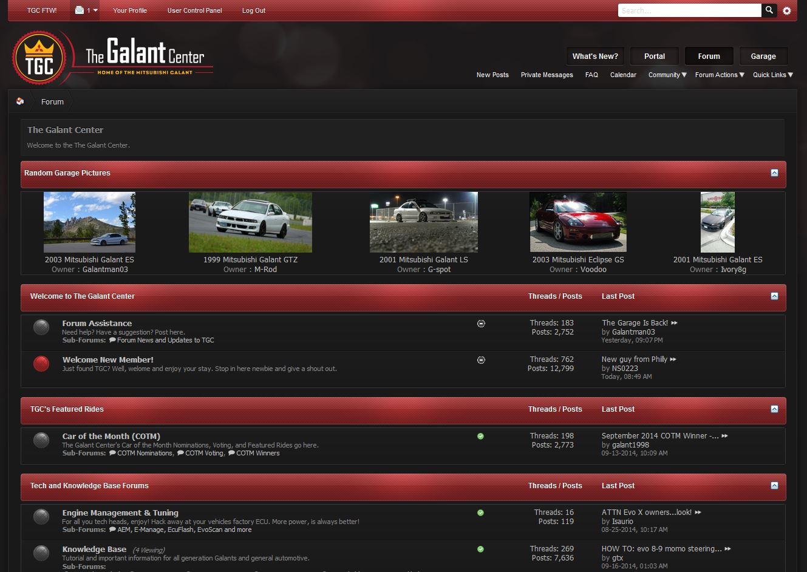Open Forum News and Updates to TGC sub-forum
The height and width of the screenshot is (572, 807).
(166, 340)
